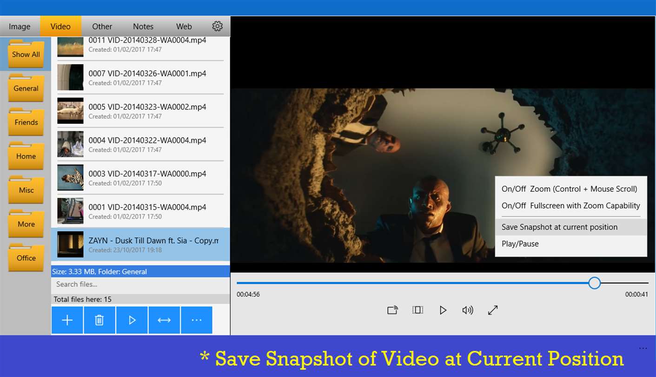
Task: Click the aspect ratio icon below the video
Action: click(417, 310)
